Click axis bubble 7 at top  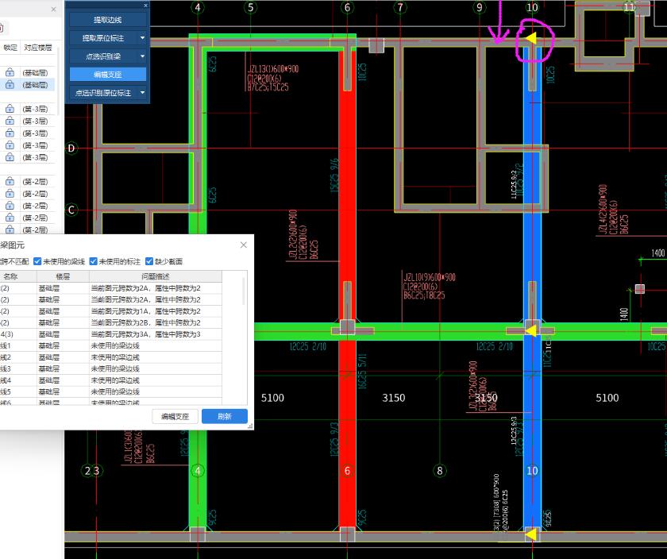400,7
